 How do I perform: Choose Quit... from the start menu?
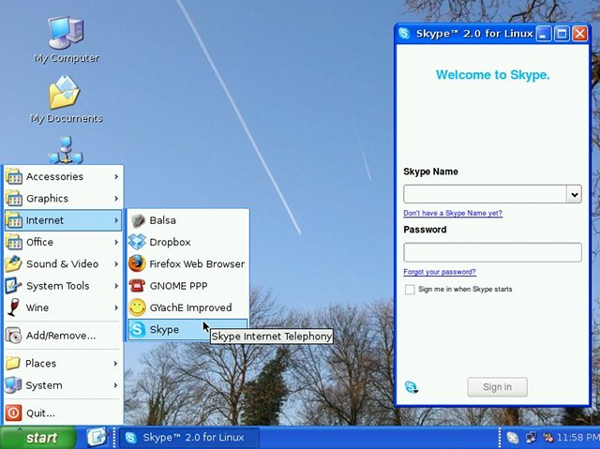pyautogui.click(x=63, y=413)
